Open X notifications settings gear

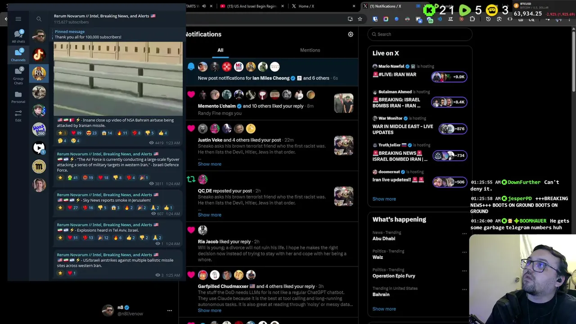(351, 34)
